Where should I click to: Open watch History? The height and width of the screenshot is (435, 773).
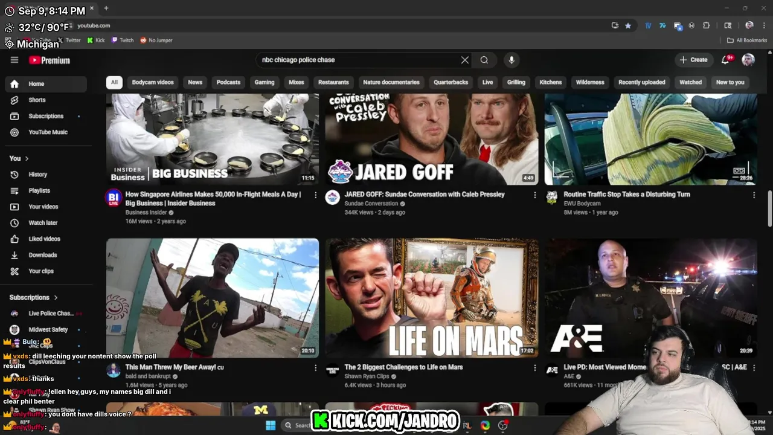pos(46,175)
